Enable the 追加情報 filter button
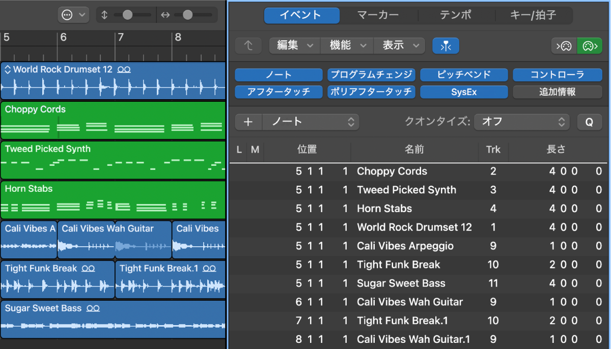The height and width of the screenshot is (349, 611). pyautogui.click(x=557, y=92)
